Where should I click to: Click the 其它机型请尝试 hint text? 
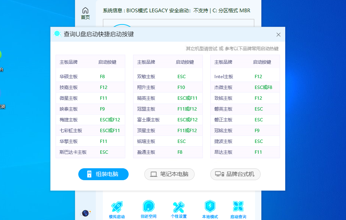232,48
